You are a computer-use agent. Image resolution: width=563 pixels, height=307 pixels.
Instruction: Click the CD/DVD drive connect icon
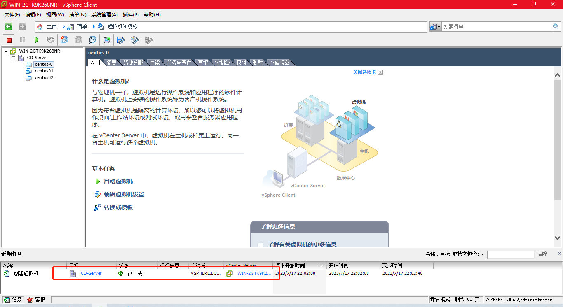click(x=135, y=40)
